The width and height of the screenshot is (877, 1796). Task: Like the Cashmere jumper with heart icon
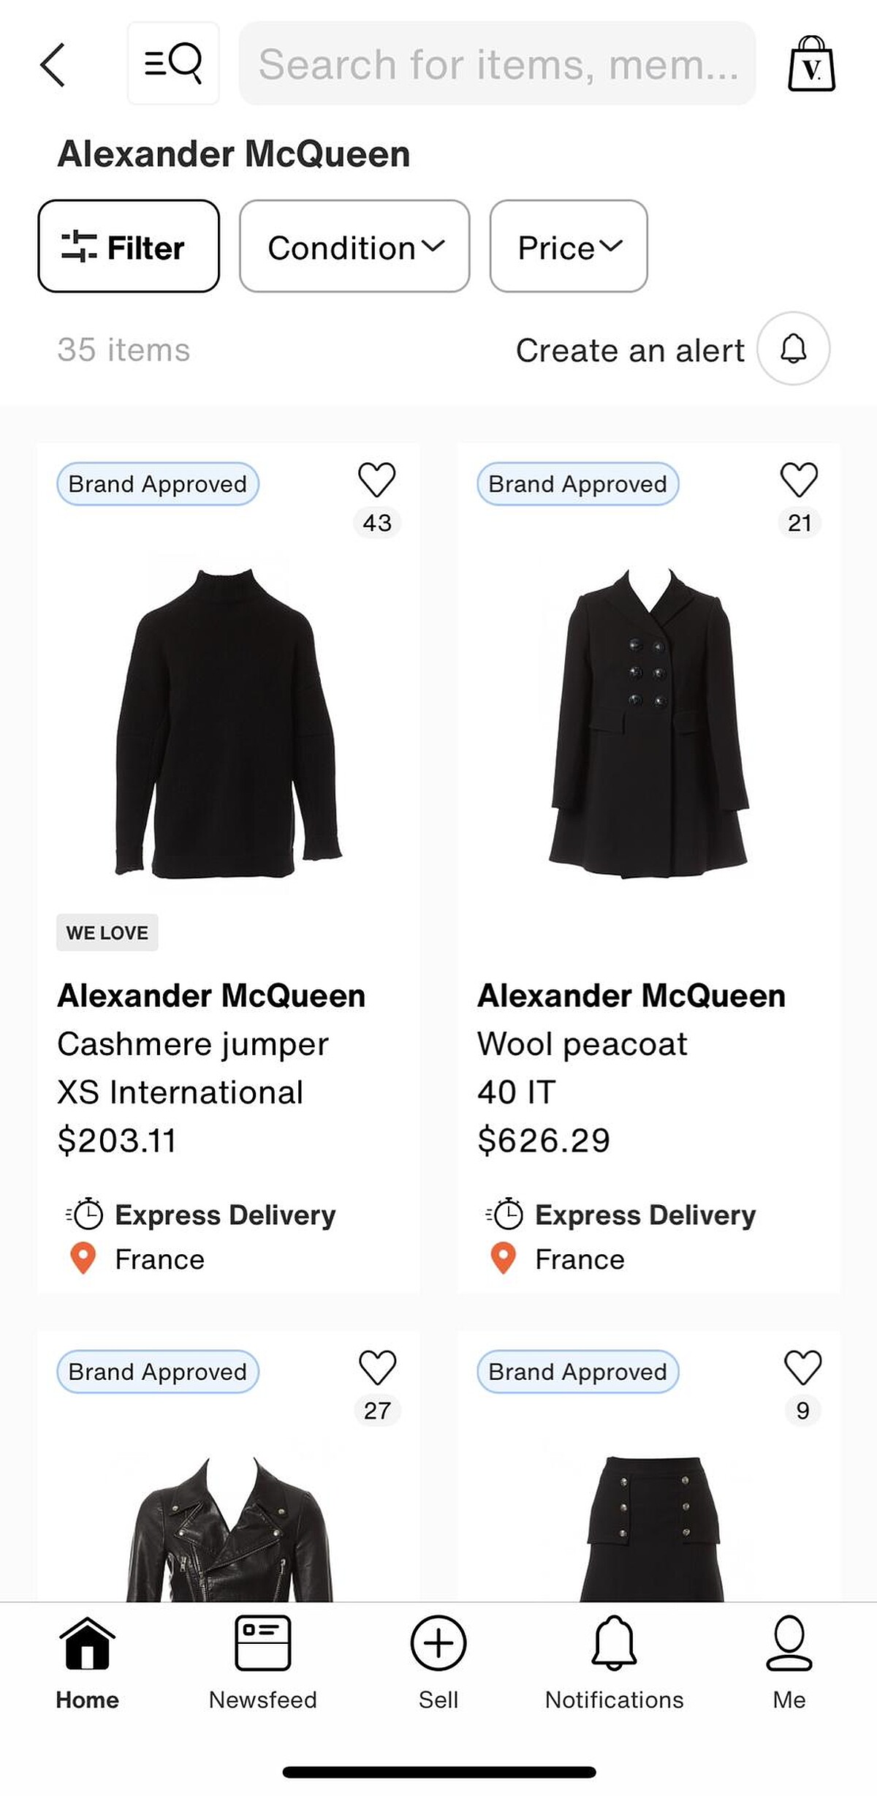tap(377, 480)
